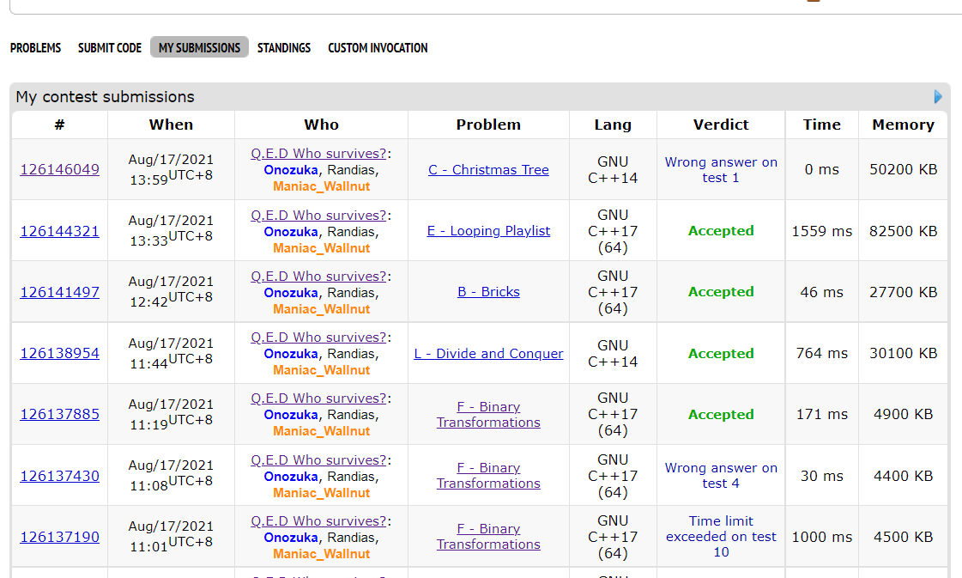
Task: Open problem C - Christmas Tree
Action: pyautogui.click(x=488, y=170)
